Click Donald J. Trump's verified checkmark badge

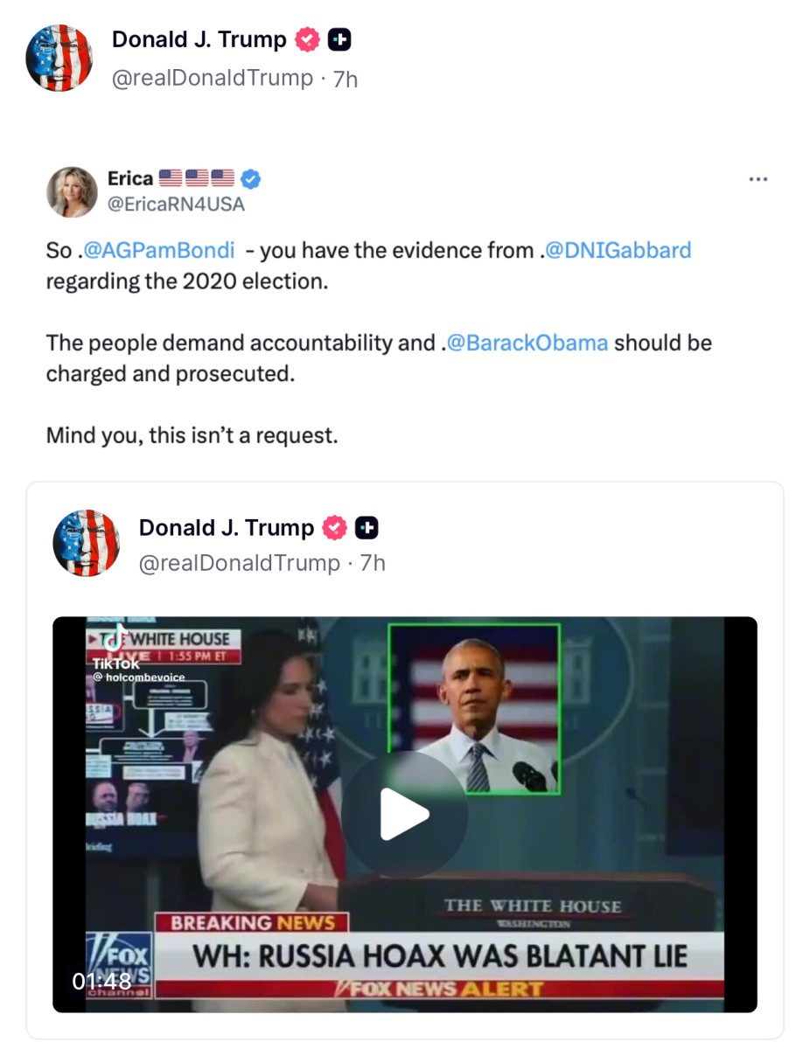point(305,38)
